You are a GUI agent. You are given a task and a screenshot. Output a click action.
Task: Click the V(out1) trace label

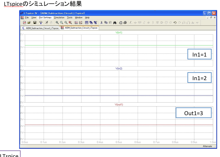(119, 105)
